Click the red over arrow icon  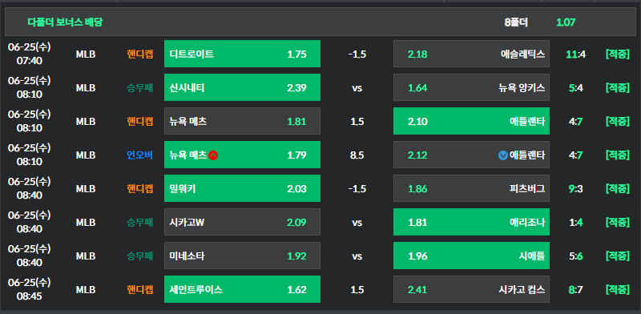coord(212,155)
